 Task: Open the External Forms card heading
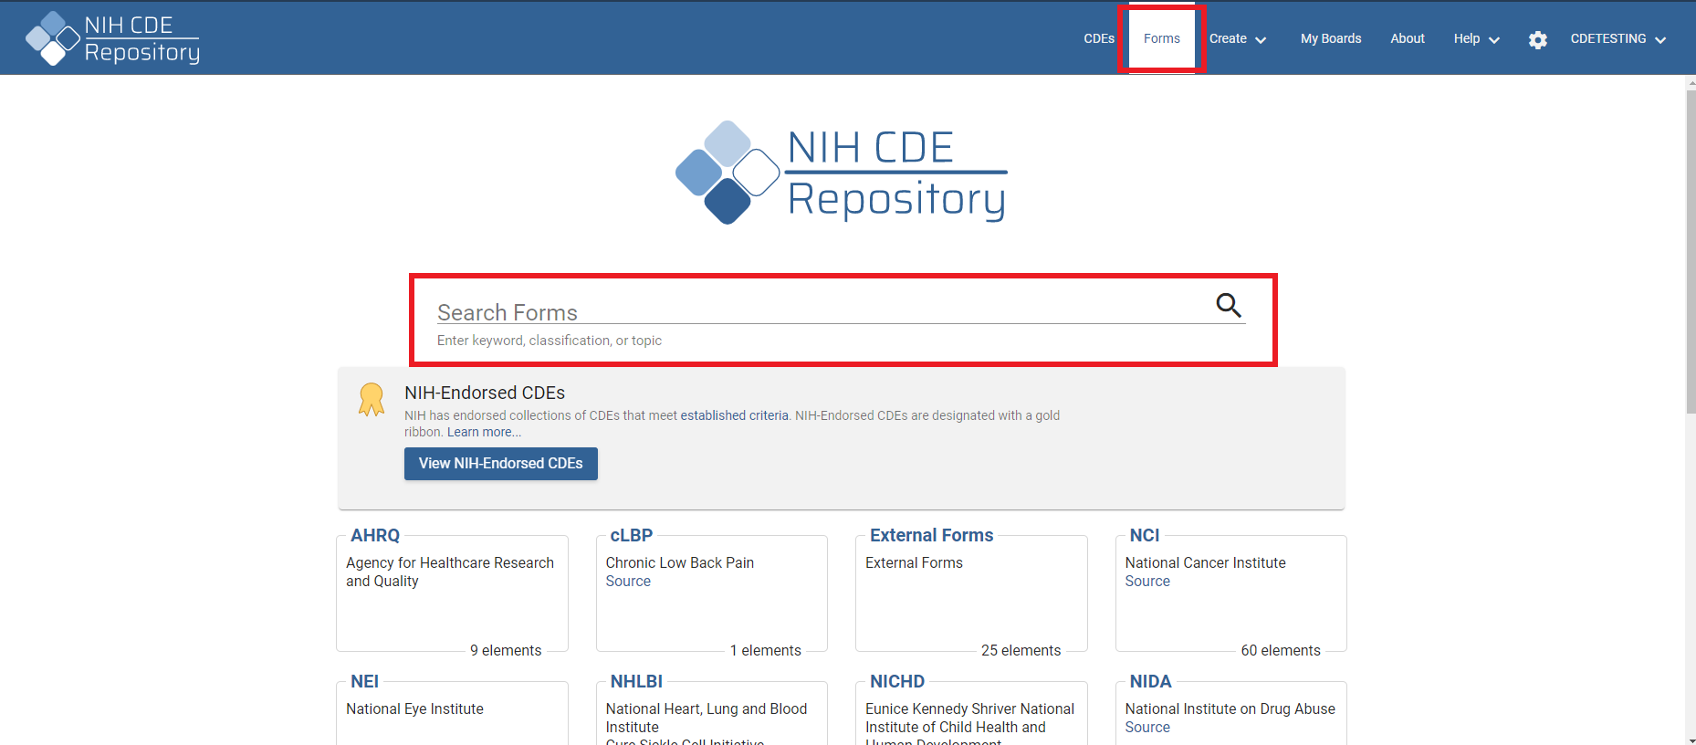tap(931, 536)
